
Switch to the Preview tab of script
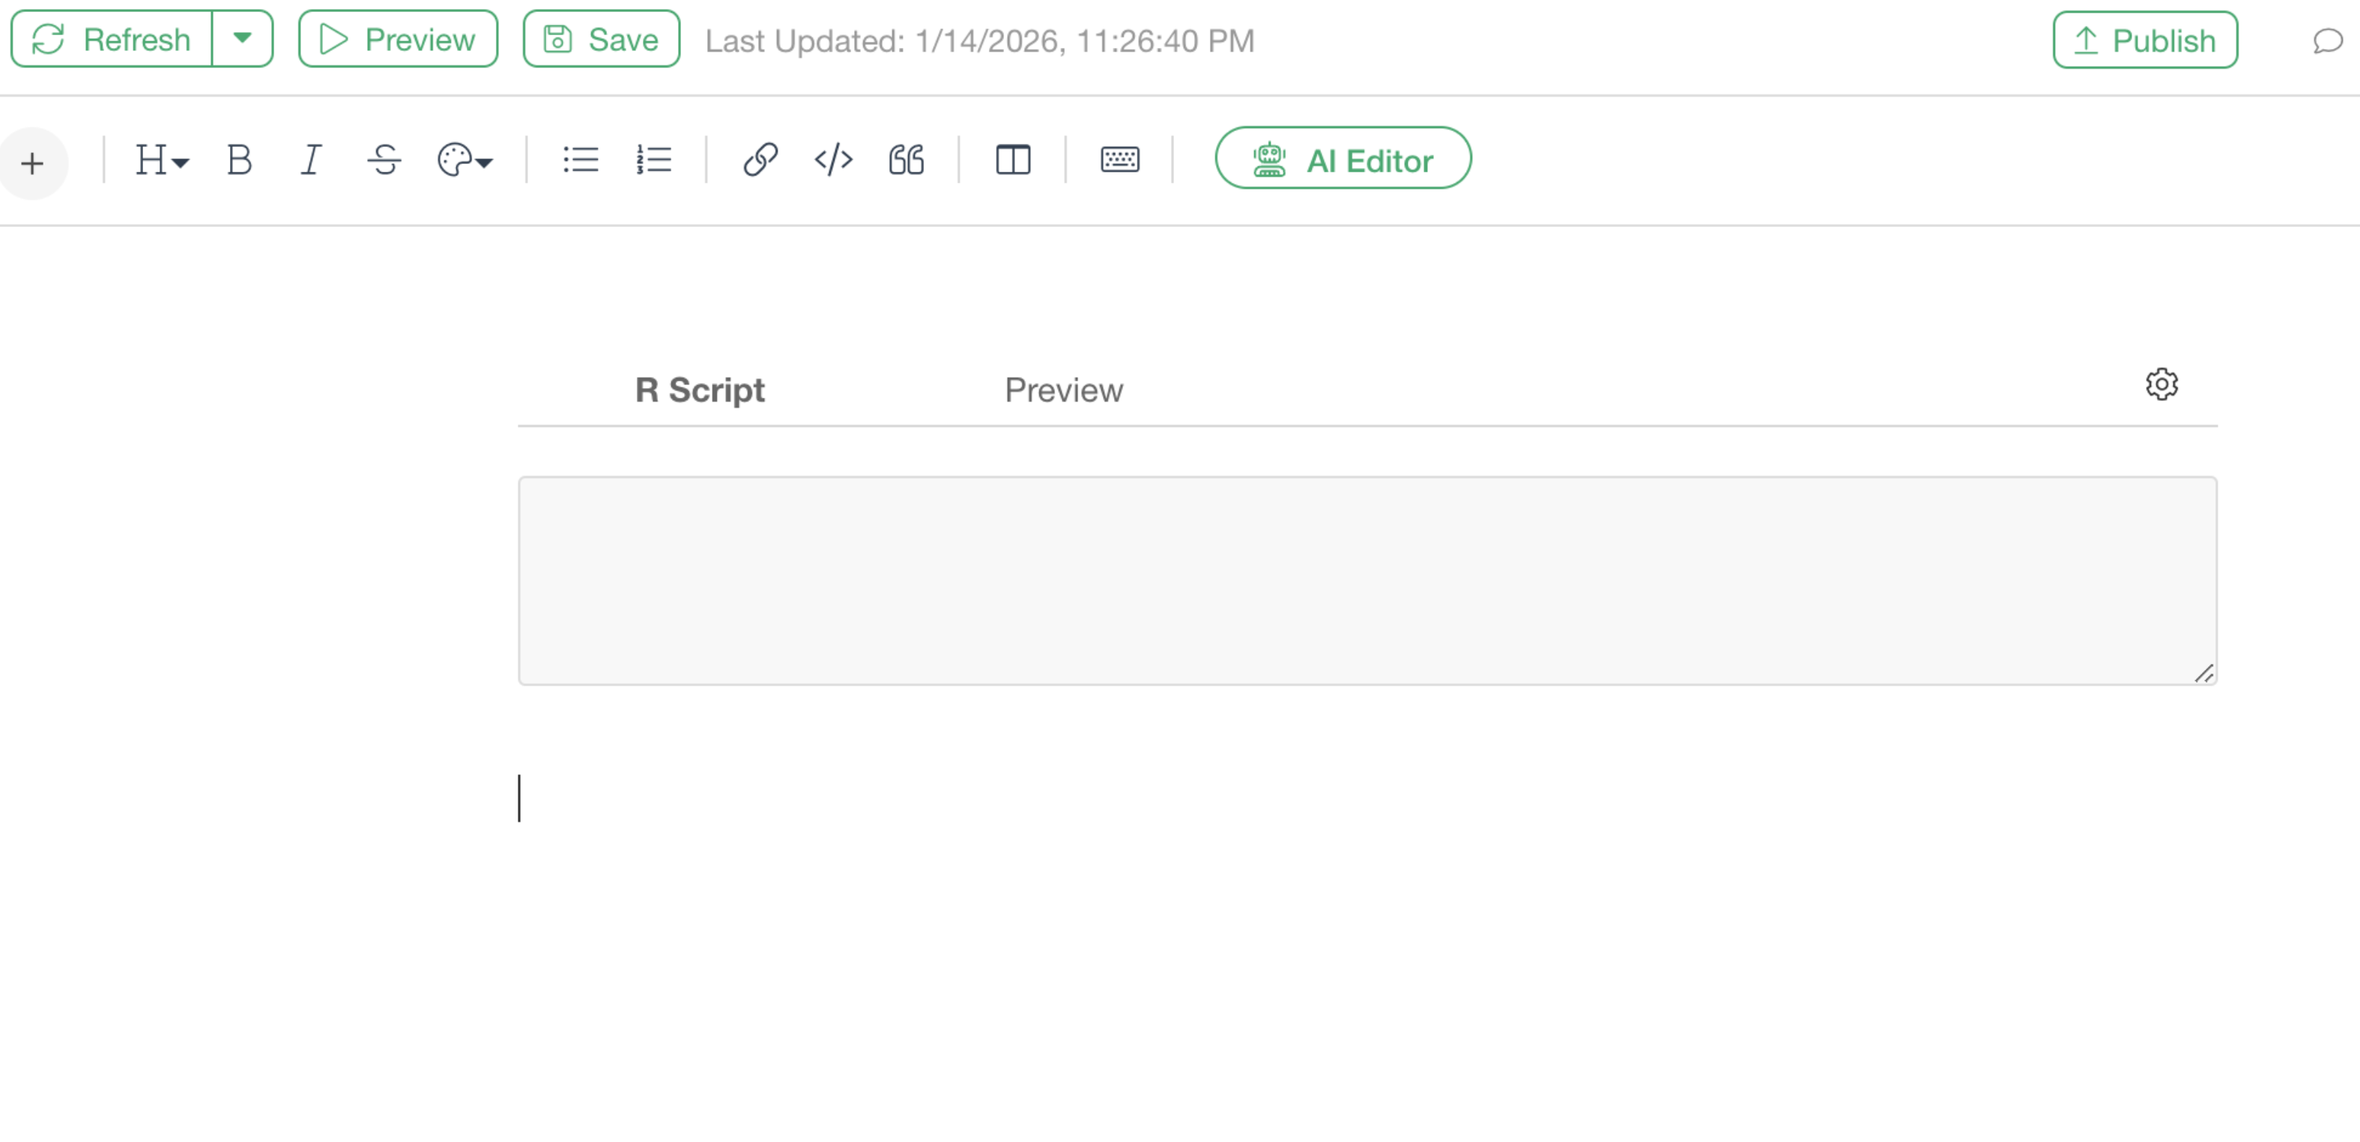click(x=1062, y=390)
